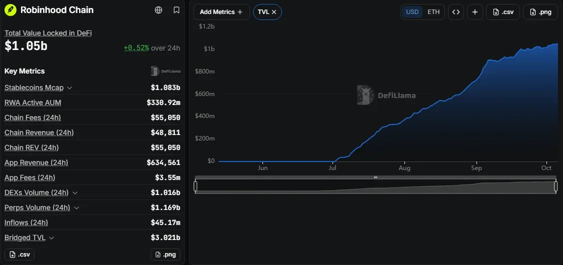Click the $1.083b Stablecoins value

tap(165, 87)
